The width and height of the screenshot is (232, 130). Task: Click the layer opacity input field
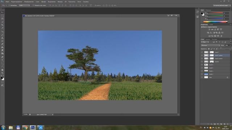(227, 45)
